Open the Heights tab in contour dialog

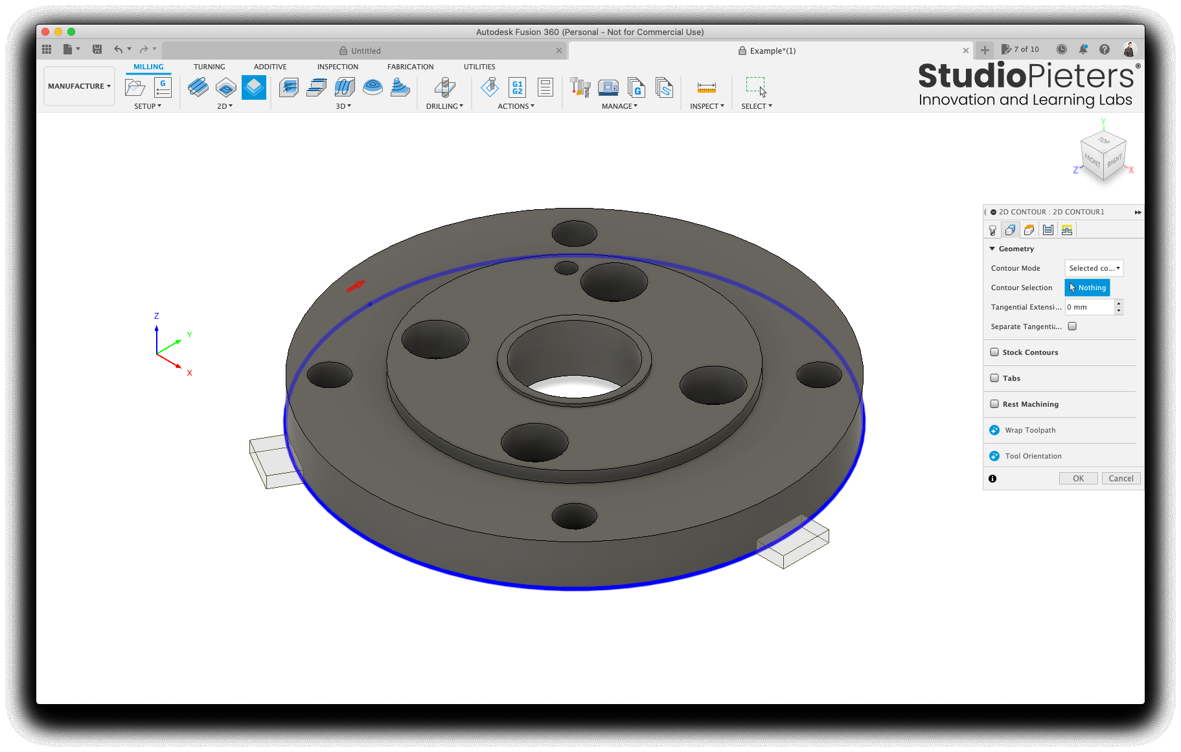[1029, 230]
